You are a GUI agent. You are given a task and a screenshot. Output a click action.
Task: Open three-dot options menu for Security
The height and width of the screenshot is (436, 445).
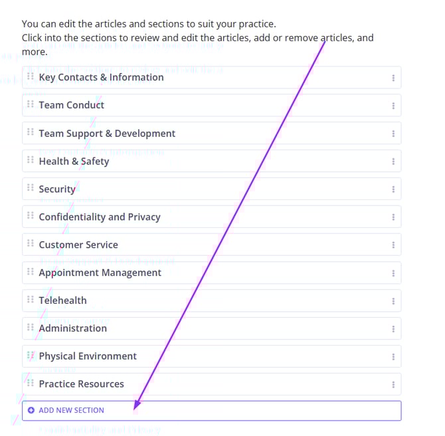tap(393, 189)
